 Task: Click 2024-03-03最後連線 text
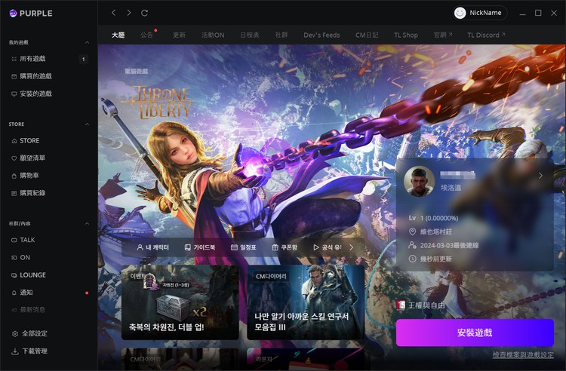[449, 245]
